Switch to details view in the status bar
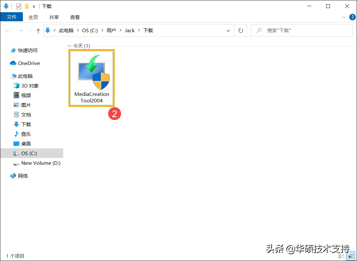The height and width of the screenshot is (261, 357). (342, 256)
